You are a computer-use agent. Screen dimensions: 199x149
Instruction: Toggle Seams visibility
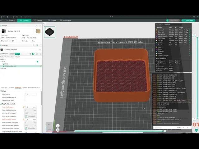[x=190, y=53]
